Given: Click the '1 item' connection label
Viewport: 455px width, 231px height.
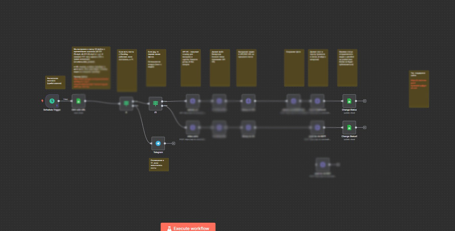Looking at the screenshot, I should 65,99.
